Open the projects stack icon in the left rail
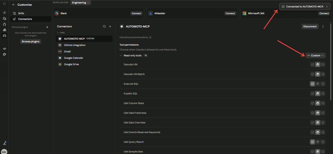333x154 pixels. (x=4, y=24)
